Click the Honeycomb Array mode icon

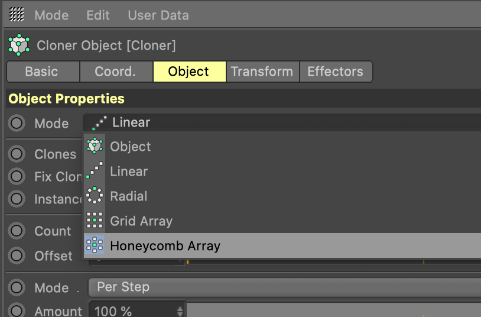(x=95, y=245)
